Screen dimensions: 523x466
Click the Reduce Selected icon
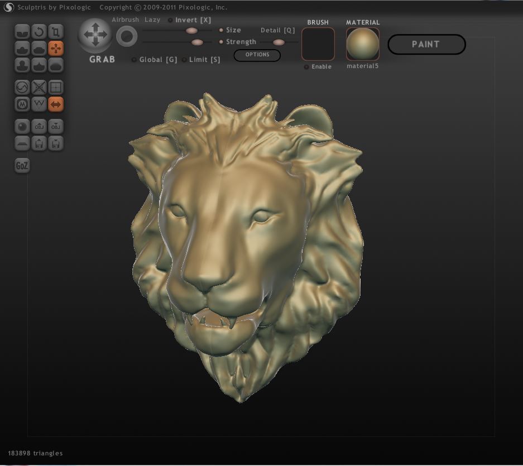pos(39,88)
